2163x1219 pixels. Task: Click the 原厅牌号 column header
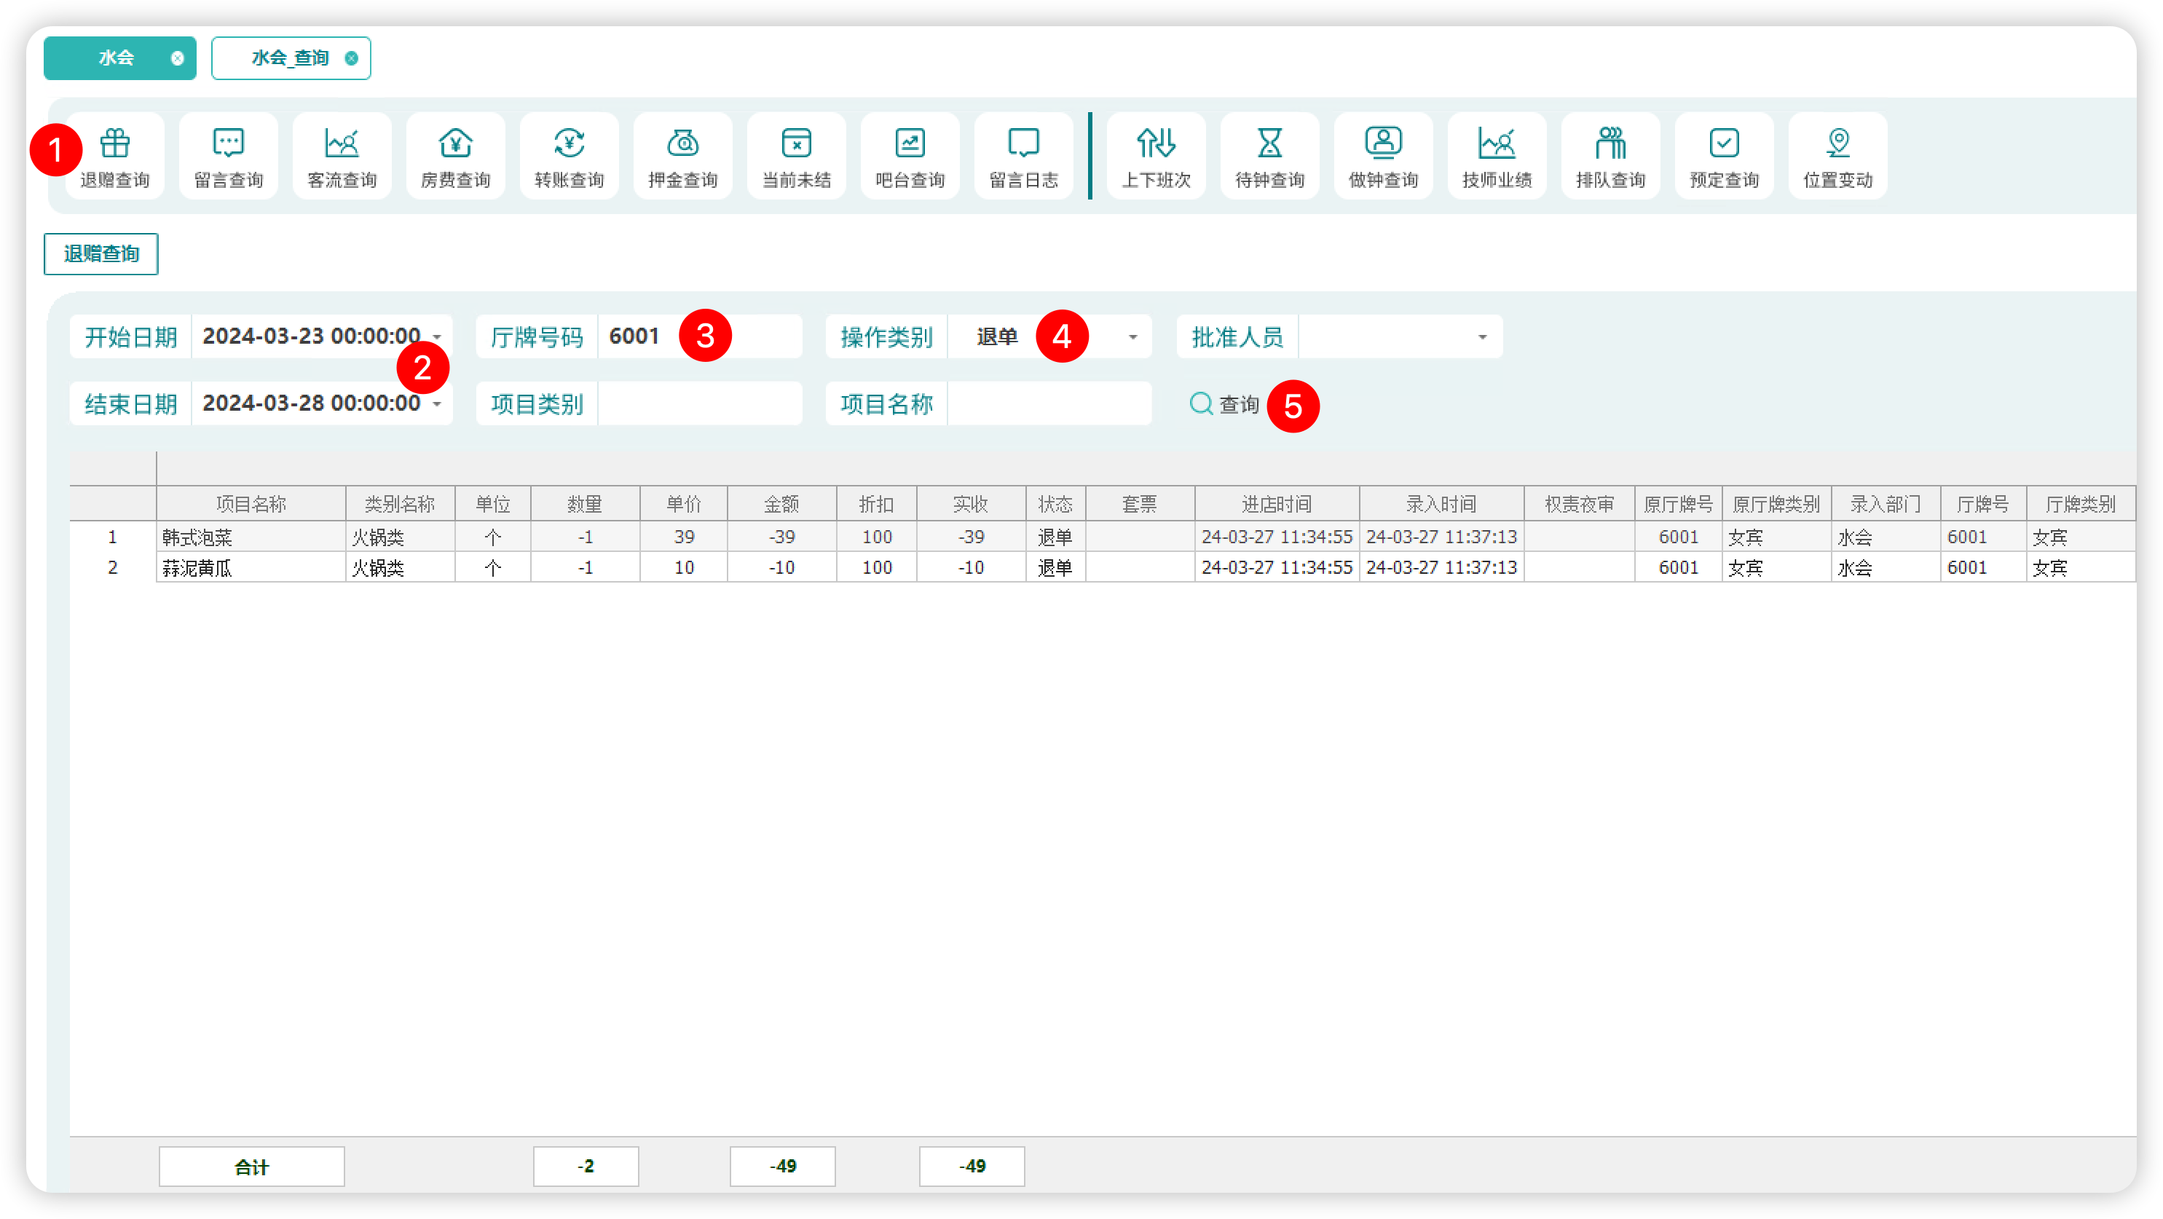(x=1679, y=504)
